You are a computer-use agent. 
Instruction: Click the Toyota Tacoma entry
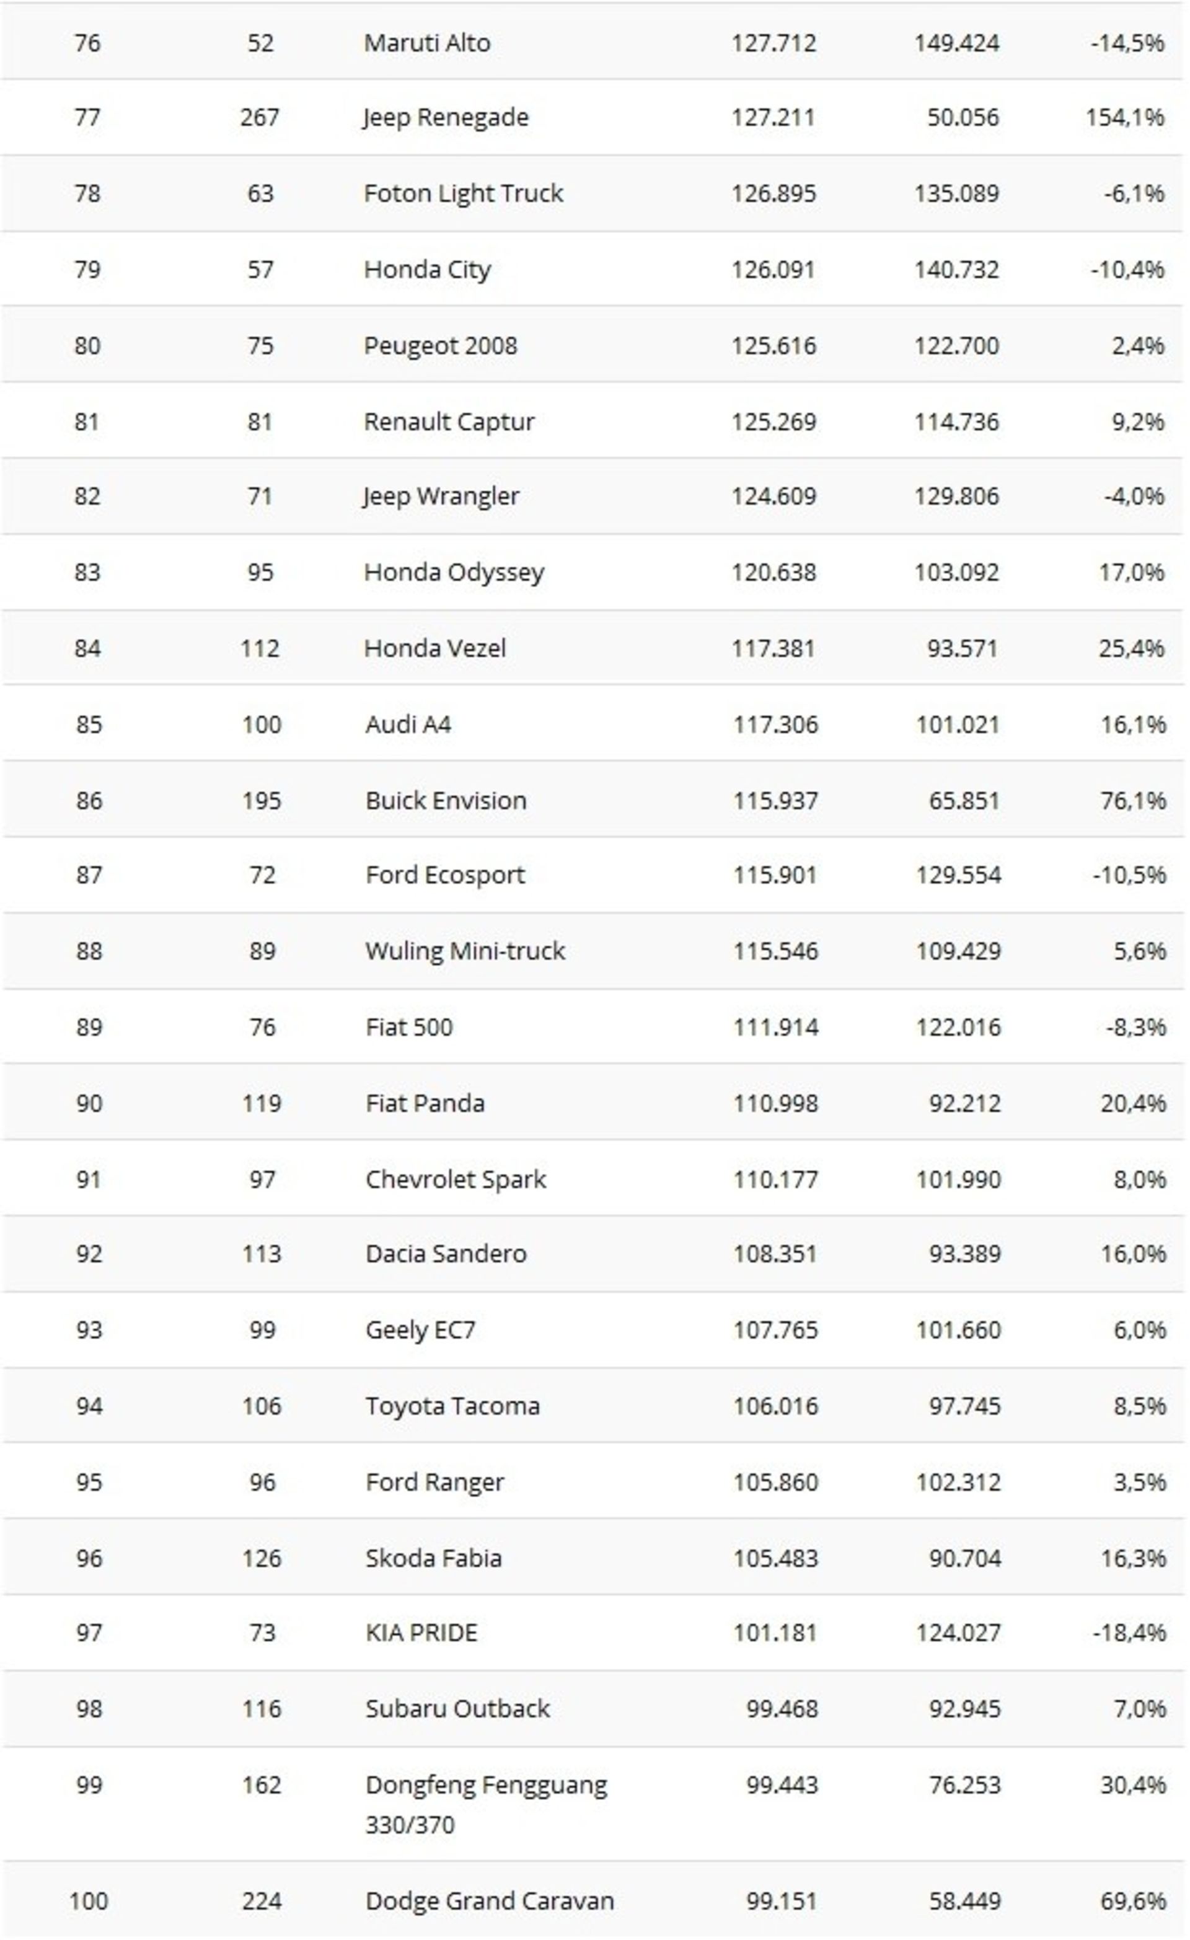[x=452, y=1406]
